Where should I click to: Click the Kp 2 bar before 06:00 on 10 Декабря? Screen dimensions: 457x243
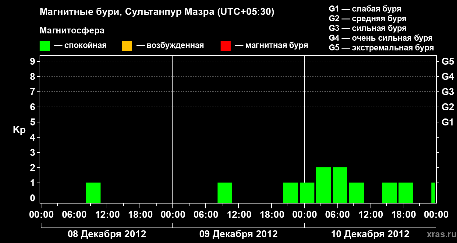(x=324, y=185)
